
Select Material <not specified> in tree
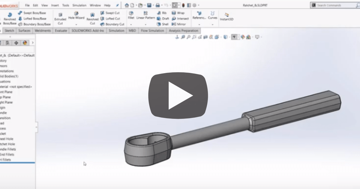pyautogui.click(x=16, y=87)
